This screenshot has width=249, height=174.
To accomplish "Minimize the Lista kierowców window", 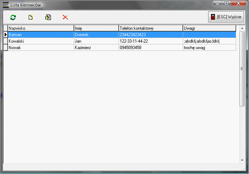I will point(217,4).
